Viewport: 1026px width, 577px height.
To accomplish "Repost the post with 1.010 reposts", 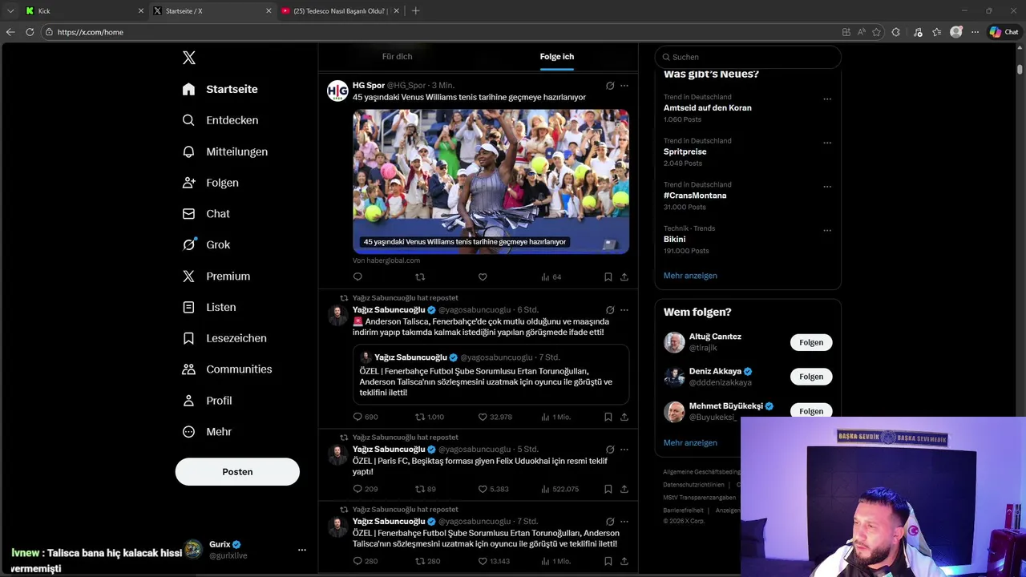I will (x=430, y=418).
